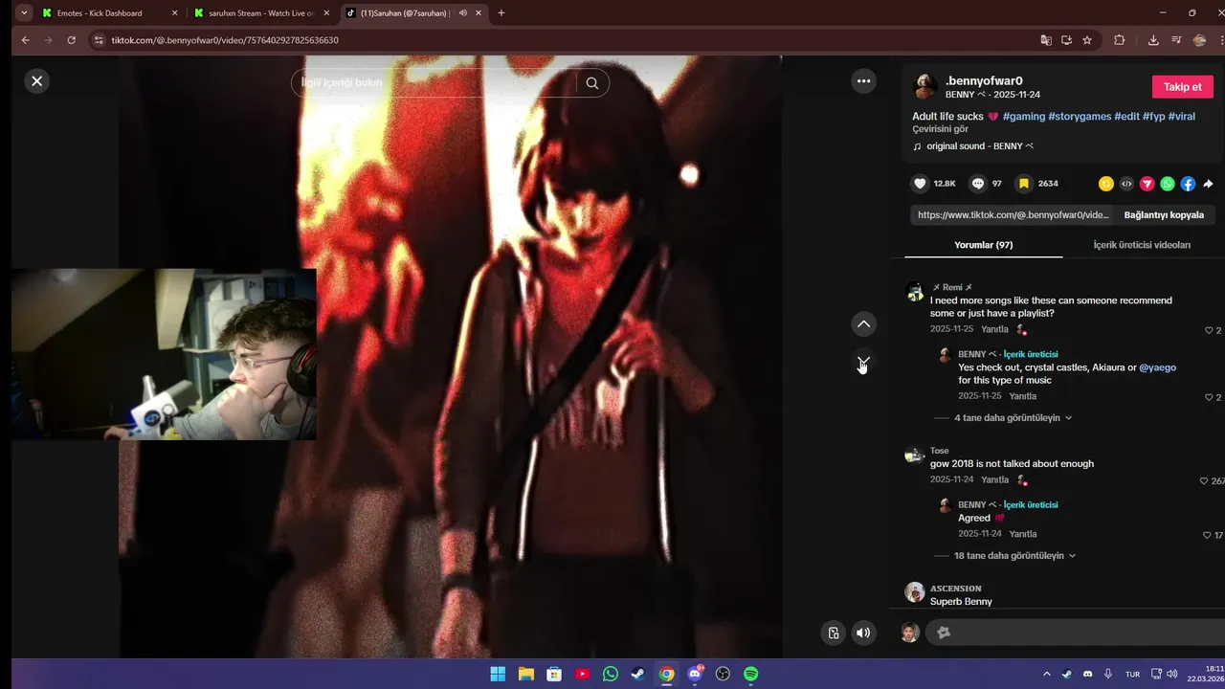Open Chrome downloads icon
1225x689 pixels.
click(1153, 40)
